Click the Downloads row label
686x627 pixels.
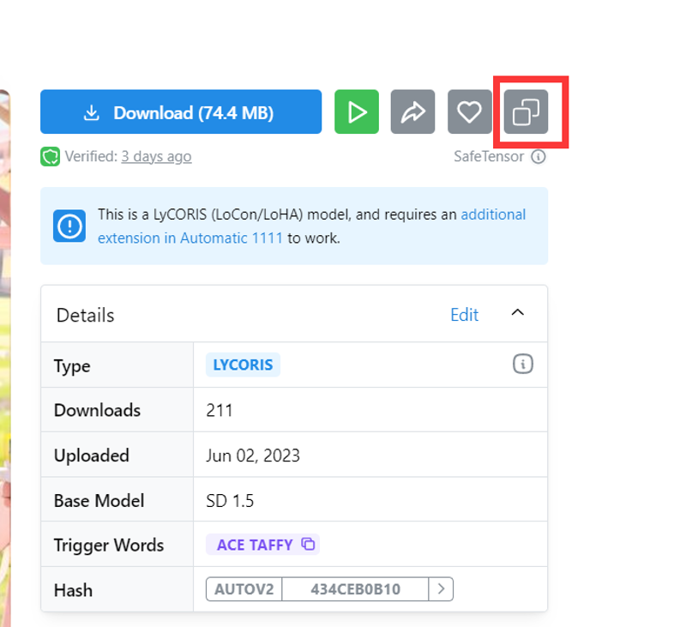tap(97, 410)
